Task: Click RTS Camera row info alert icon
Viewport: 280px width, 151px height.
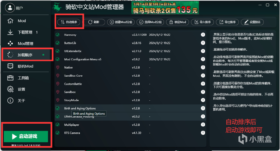Action: click(x=203, y=133)
